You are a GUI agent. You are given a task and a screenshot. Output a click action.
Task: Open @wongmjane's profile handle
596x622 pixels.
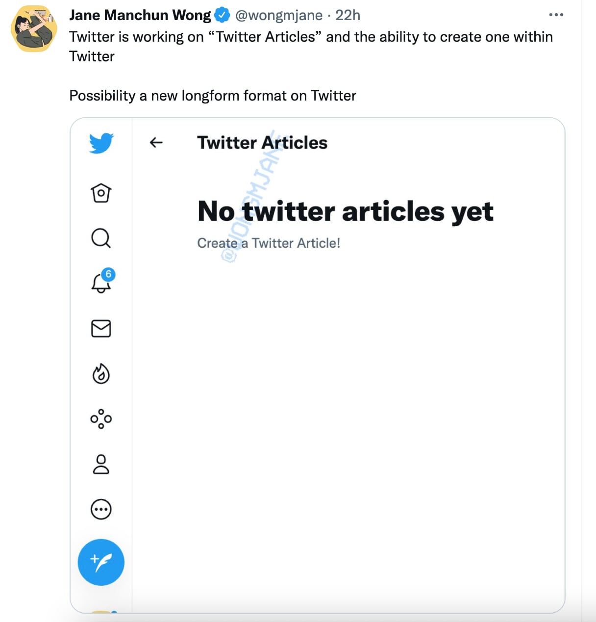pyautogui.click(x=280, y=15)
